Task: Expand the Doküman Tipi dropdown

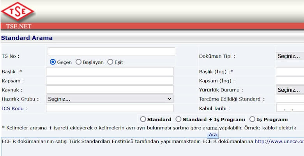Action: pos(290,56)
